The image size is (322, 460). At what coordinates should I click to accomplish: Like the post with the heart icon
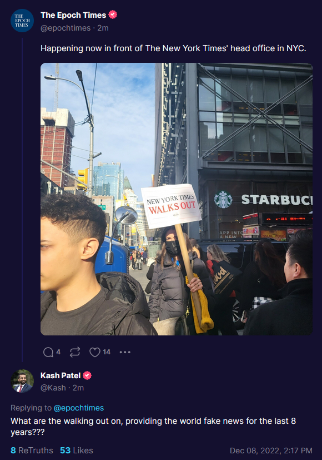tap(94, 352)
